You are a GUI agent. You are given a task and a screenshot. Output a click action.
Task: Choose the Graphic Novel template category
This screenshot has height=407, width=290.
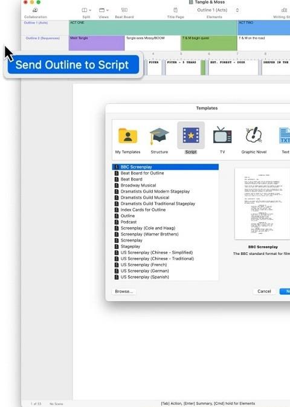(x=254, y=140)
